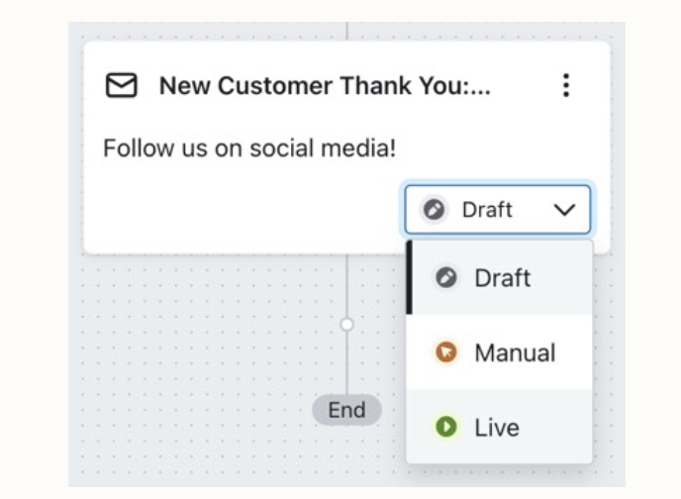Toggle the Draft status combo box
Screen dimensions: 681x499
pos(497,210)
